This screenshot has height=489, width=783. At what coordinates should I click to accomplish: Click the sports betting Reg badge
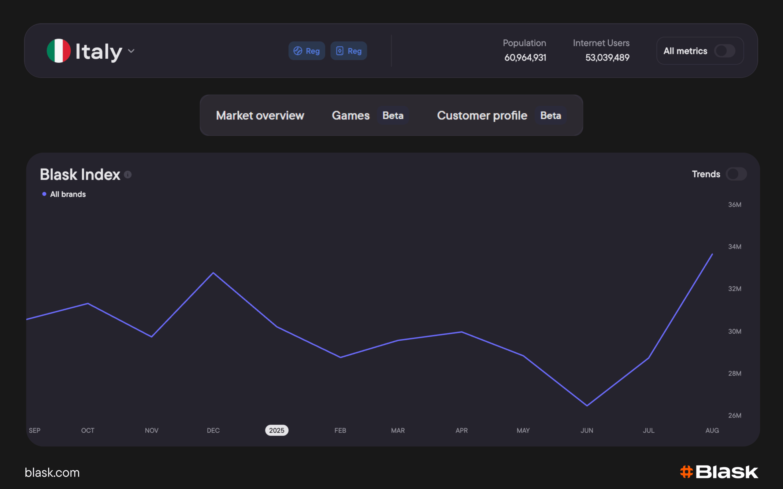click(x=306, y=51)
